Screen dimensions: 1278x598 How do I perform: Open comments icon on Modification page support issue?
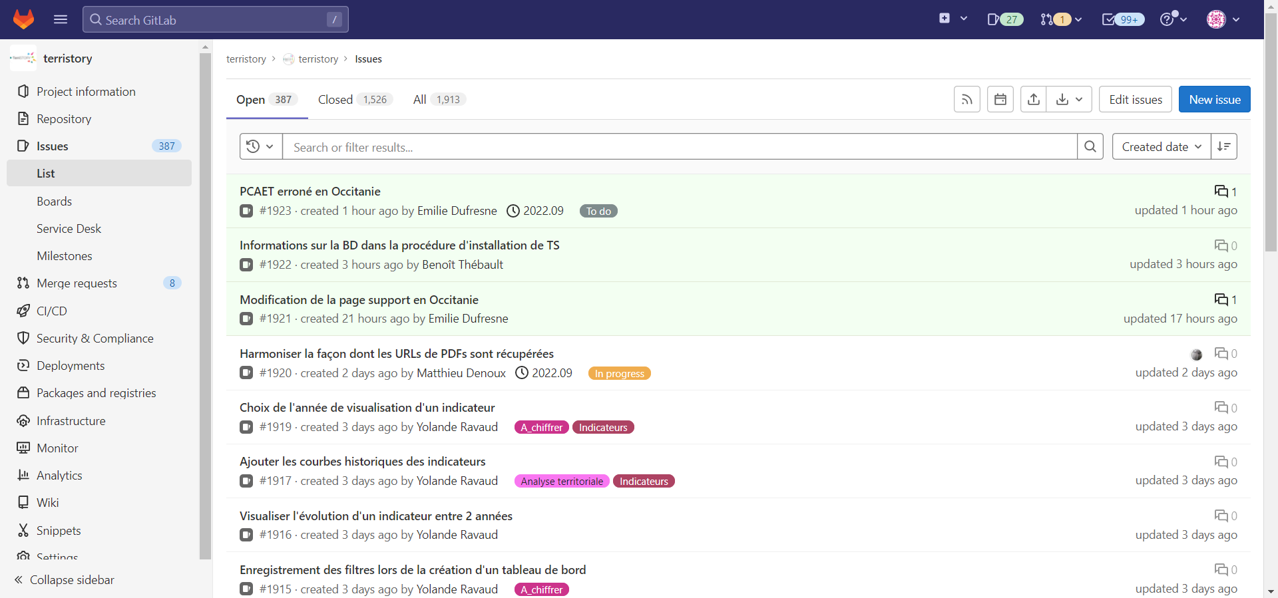pos(1225,300)
